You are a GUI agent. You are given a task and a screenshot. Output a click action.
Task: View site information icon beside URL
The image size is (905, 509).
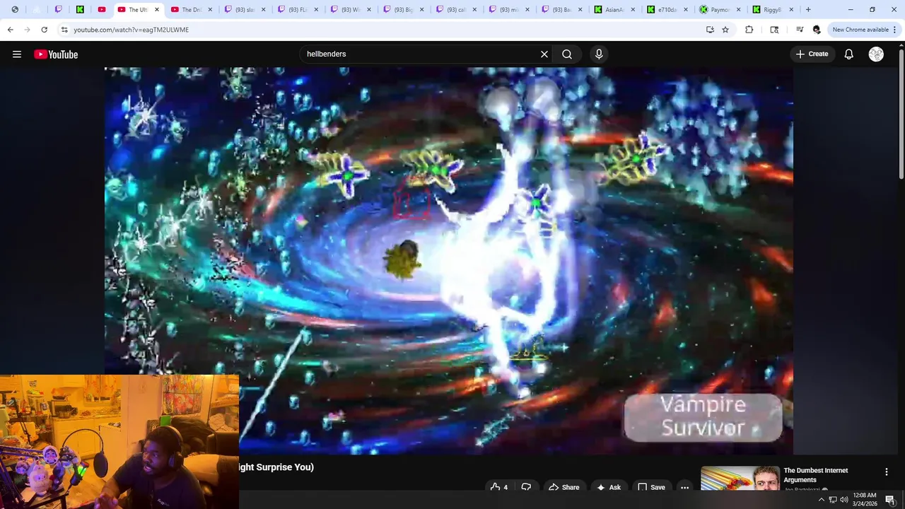click(64, 30)
